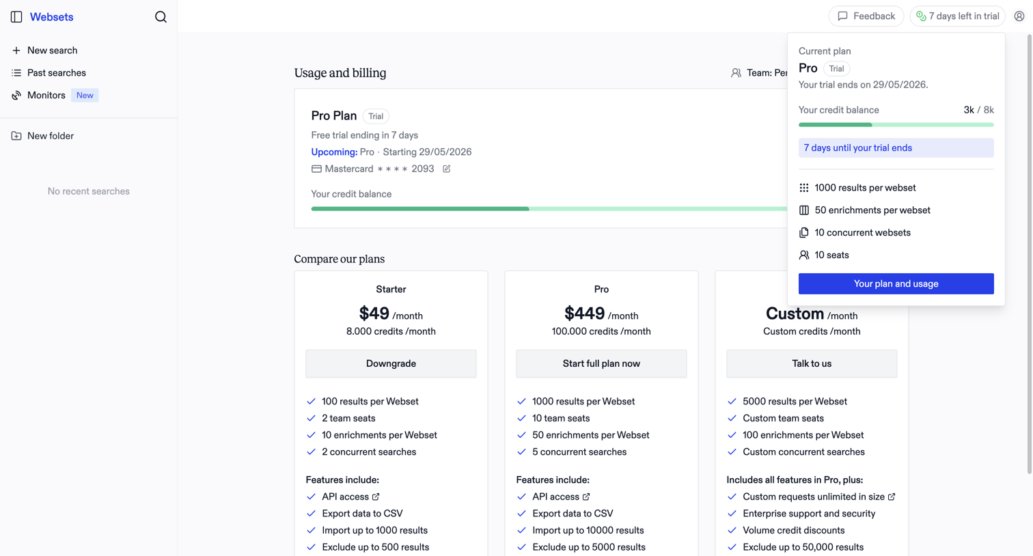
Task: Click the Usage and billing heading
Action: point(340,73)
